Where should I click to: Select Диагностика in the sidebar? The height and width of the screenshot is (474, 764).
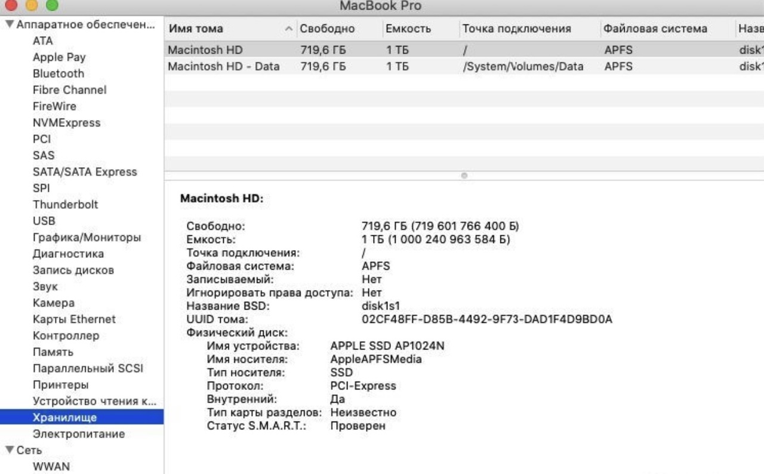(68, 254)
